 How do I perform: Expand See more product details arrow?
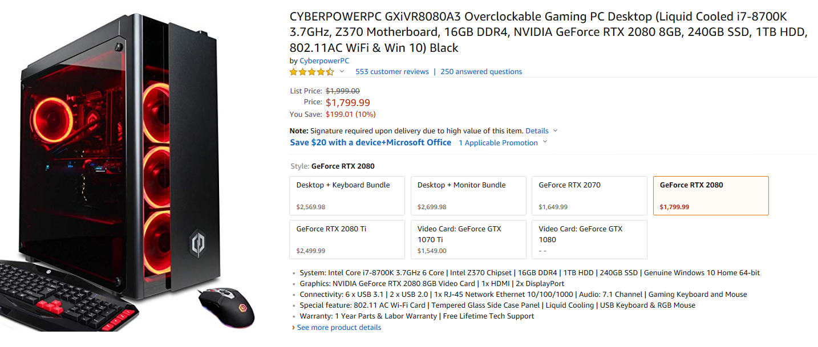click(x=294, y=328)
